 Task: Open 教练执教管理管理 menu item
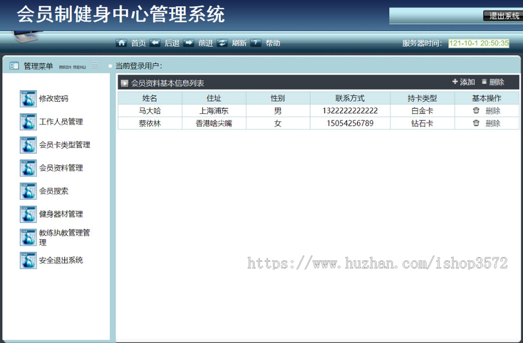point(65,237)
